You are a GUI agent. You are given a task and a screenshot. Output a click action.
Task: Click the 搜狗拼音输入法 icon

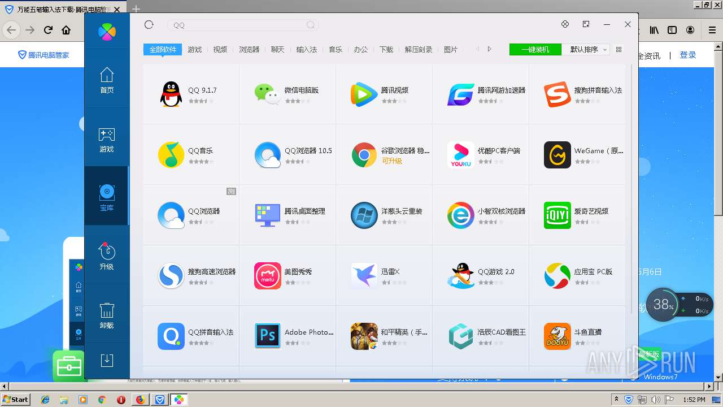558,94
